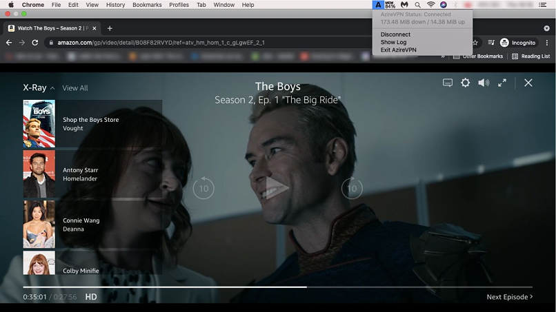Click the HD quality indicator

coord(91,297)
